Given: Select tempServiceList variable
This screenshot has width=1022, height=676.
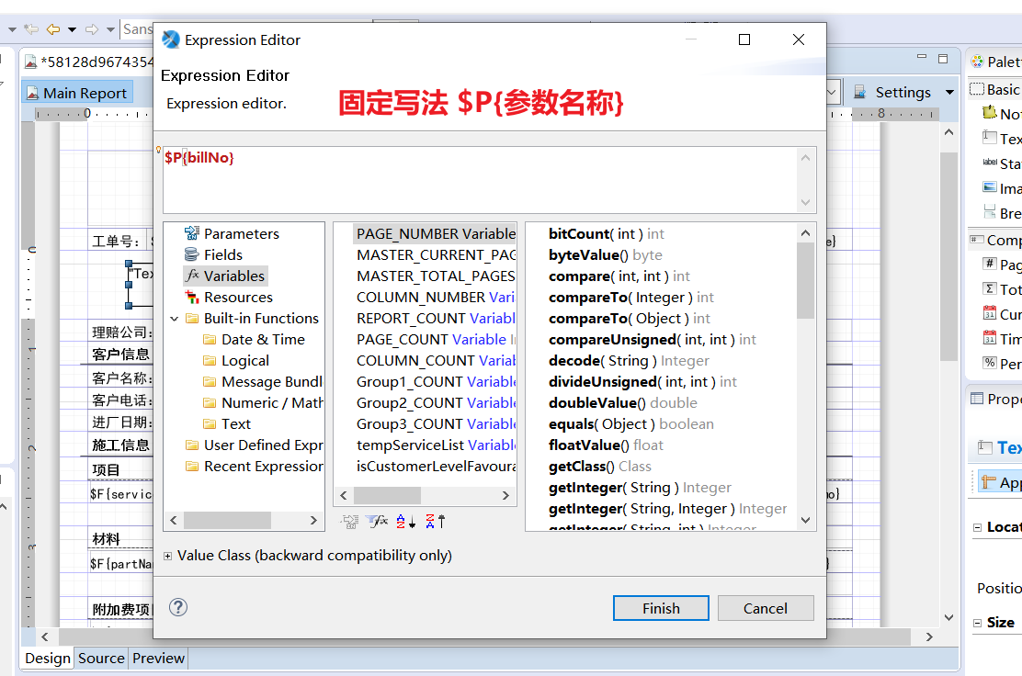Looking at the screenshot, I should 436,445.
